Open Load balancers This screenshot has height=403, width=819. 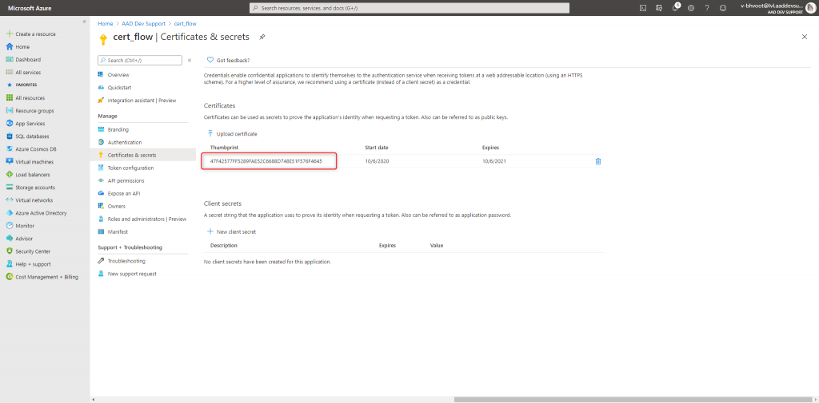28,175
